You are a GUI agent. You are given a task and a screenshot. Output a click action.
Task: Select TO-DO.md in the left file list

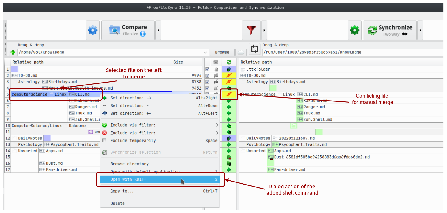[28, 76]
